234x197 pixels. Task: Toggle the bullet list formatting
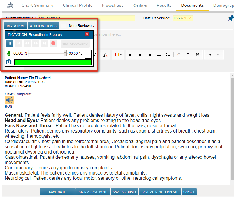tap(168, 54)
